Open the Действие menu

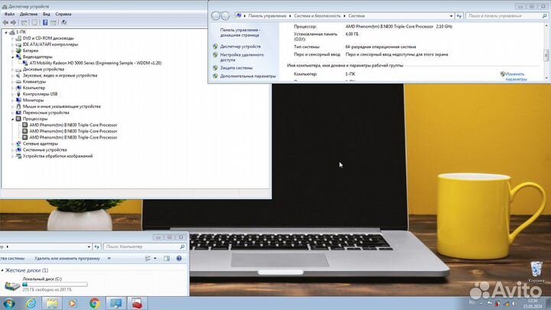(28, 14)
